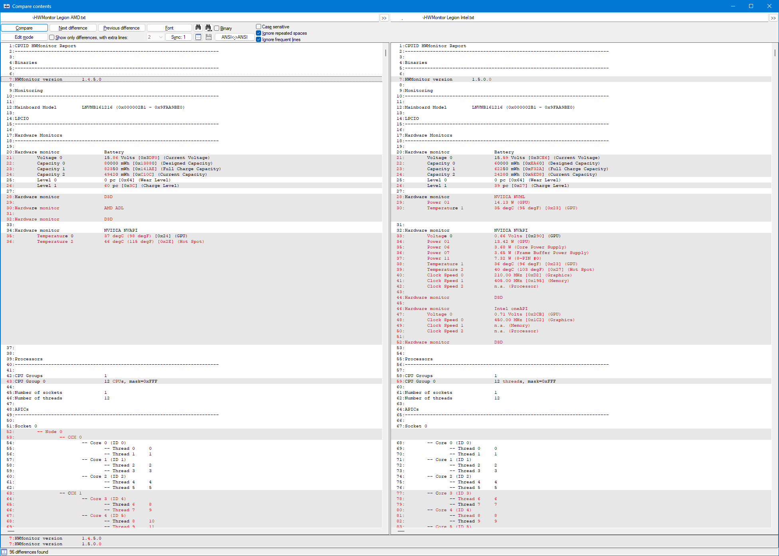Click the status bar panel icon
779x556 pixels.
(x=4, y=552)
